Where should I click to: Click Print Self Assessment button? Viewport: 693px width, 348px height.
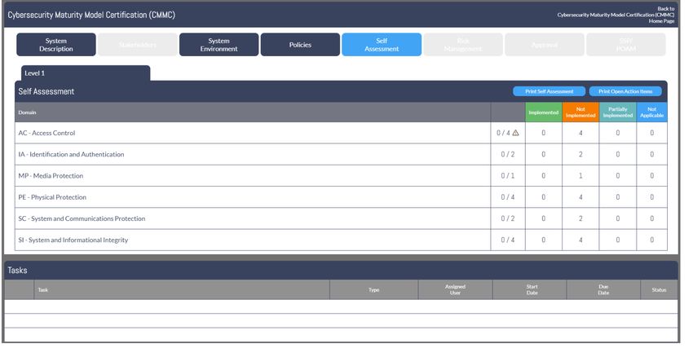[549, 91]
